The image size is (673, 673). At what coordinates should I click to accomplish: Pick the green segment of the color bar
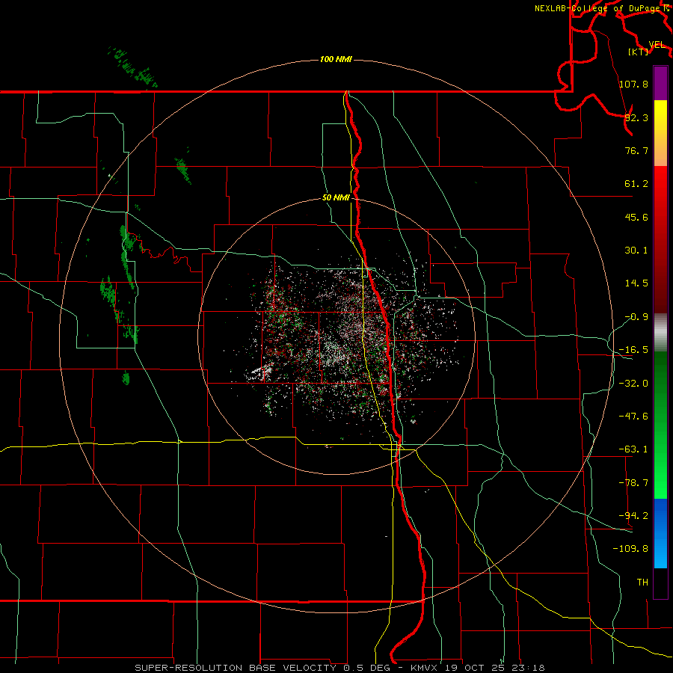tap(660, 425)
